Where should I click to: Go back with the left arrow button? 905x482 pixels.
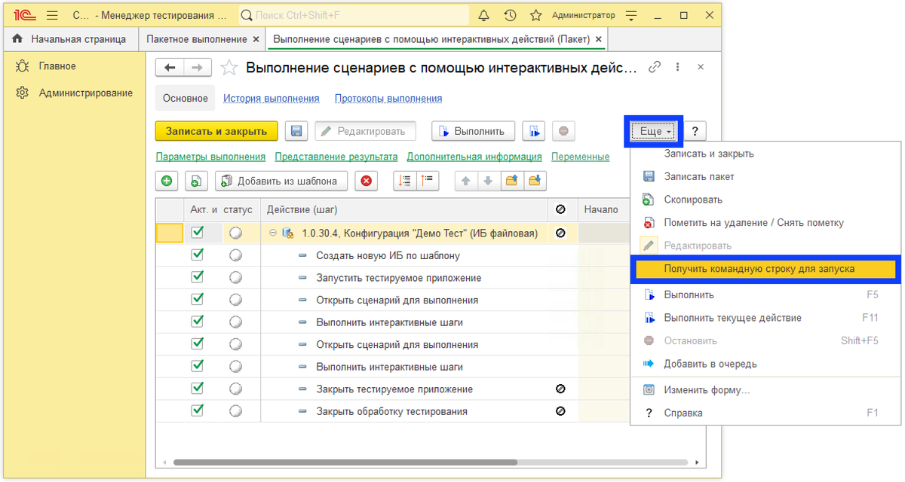[170, 68]
